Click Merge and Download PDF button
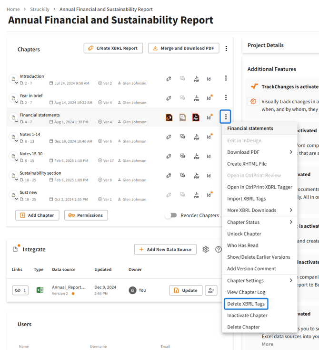 (x=183, y=48)
